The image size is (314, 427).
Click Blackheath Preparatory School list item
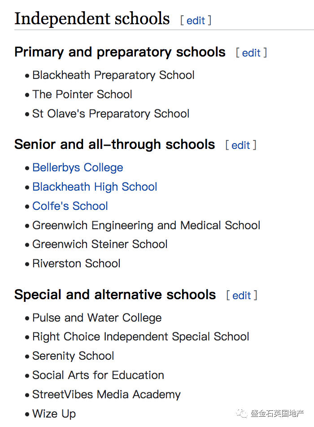113,75
